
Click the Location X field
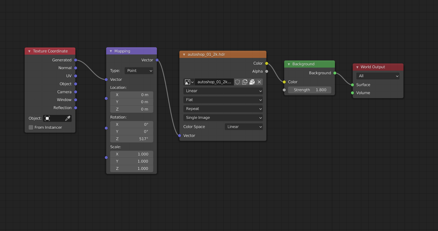pyautogui.click(x=132, y=95)
